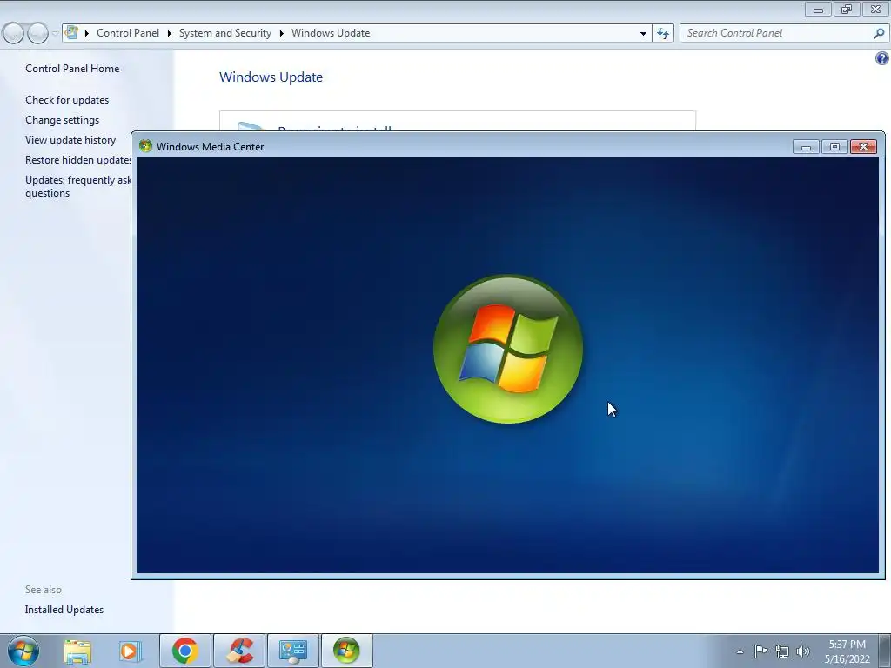Expand arrow after Control Panel breadcrumb
The width and height of the screenshot is (891, 668).
click(170, 34)
